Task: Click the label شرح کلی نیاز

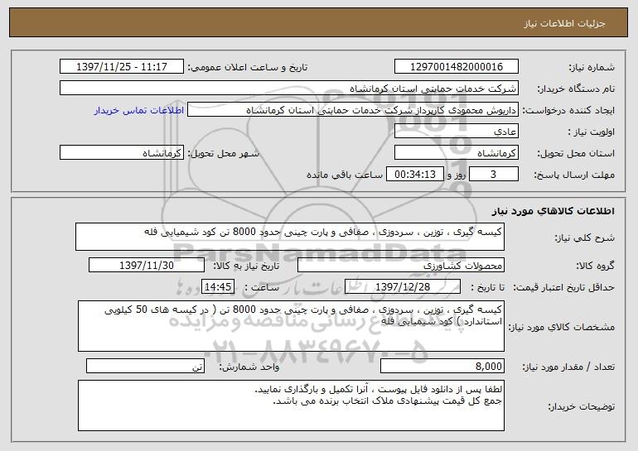Action: [x=584, y=237]
